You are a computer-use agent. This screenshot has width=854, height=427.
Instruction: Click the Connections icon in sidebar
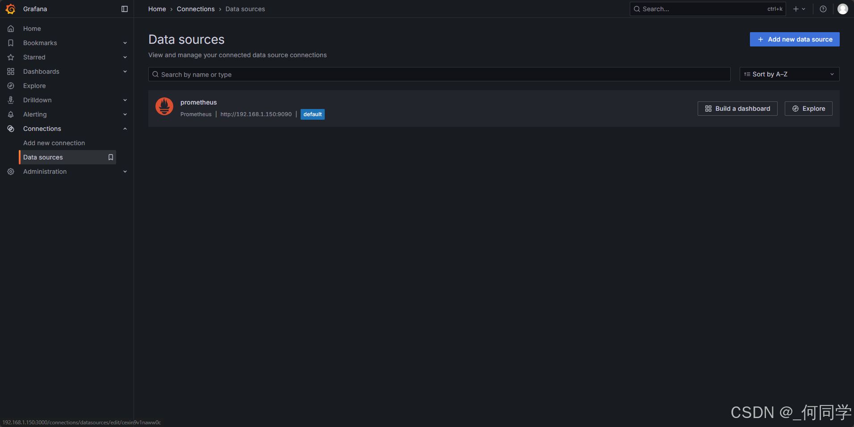11,129
